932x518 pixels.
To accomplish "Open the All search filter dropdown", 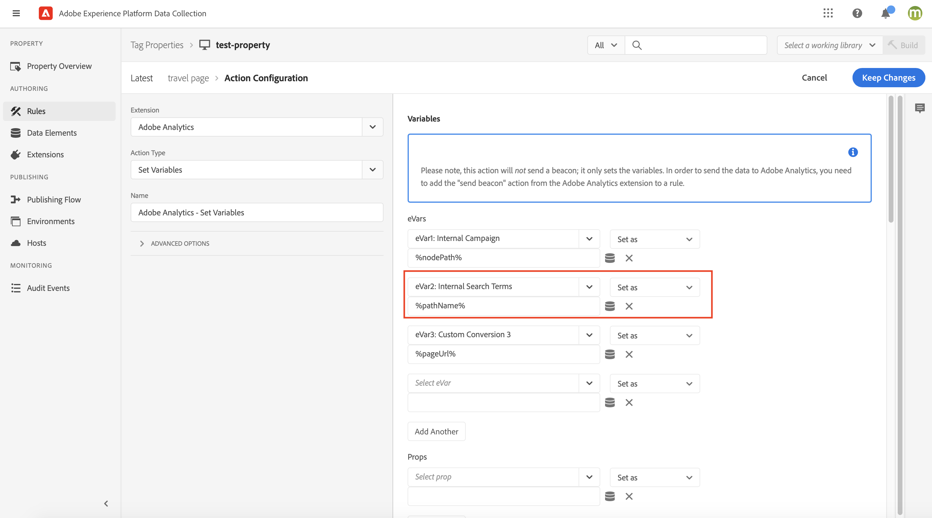I will (606, 45).
